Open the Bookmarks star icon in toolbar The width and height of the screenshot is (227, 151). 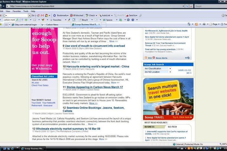55,15
